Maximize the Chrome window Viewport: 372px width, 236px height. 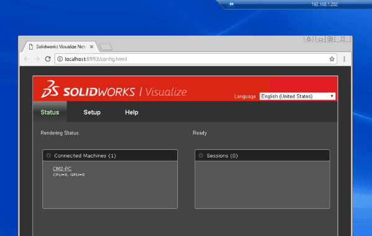pyautogui.click(x=330, y=39)
